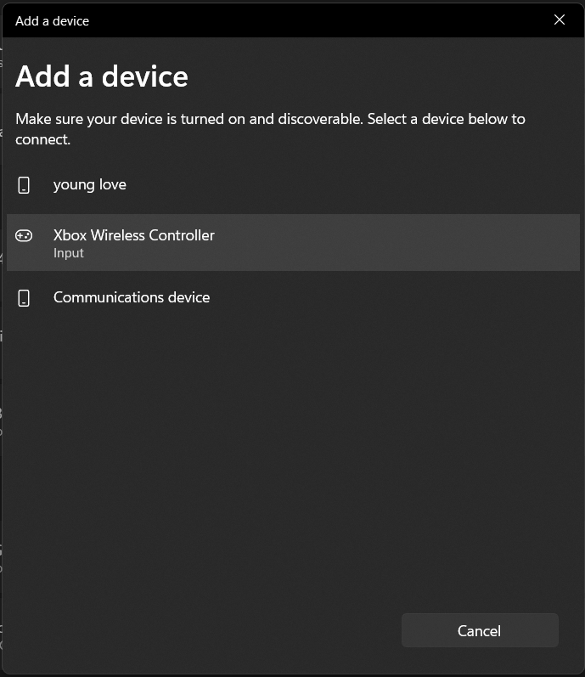Click the large Add a device heading
Screen dimensions: 585x677
point(102,76)
